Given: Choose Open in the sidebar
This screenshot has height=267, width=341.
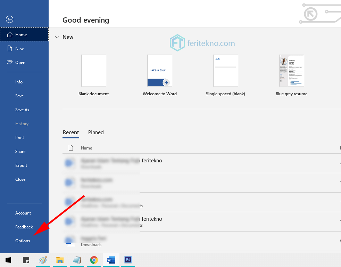Looking at the screenshot, I should point(24,62).
